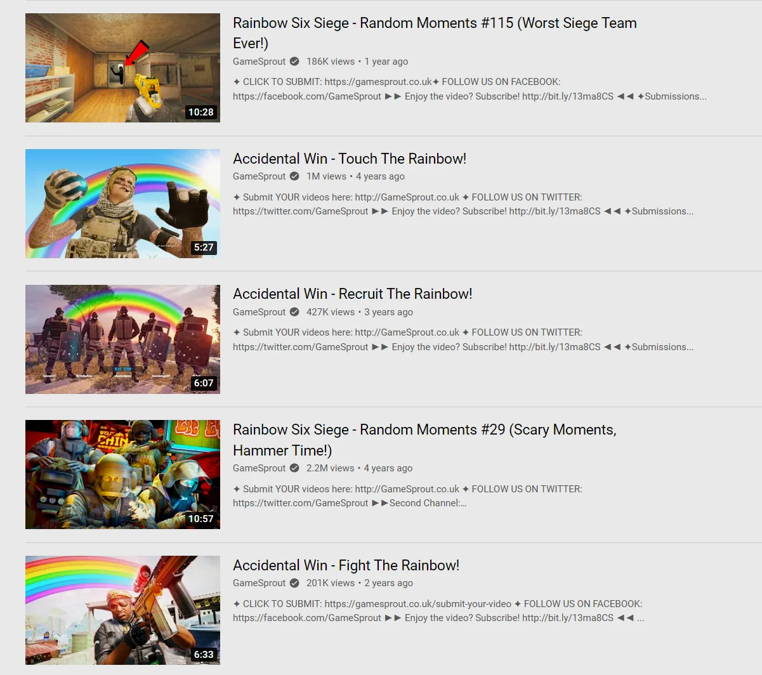Image resolution: width=762 pixels, height=675 pixels.
Task: Click '201K views • 2 years ago' text
Action: [360, 583]
